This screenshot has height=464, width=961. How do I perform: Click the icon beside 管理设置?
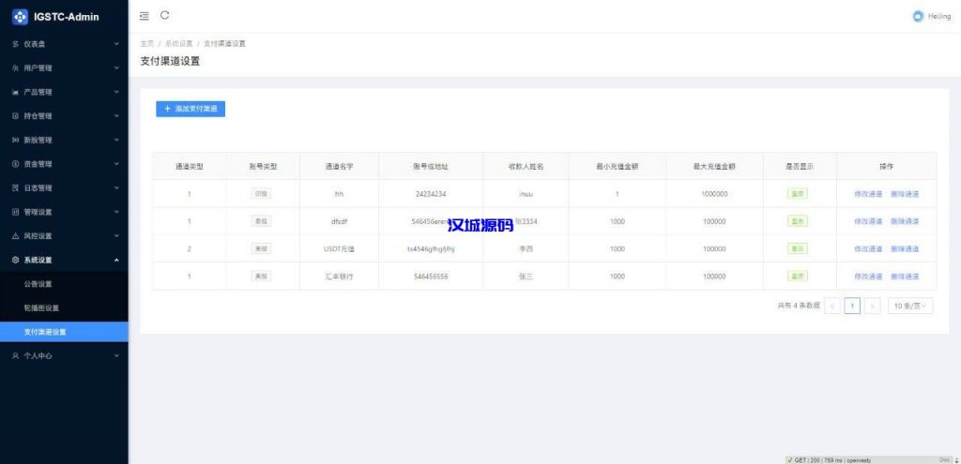point(15,212)
